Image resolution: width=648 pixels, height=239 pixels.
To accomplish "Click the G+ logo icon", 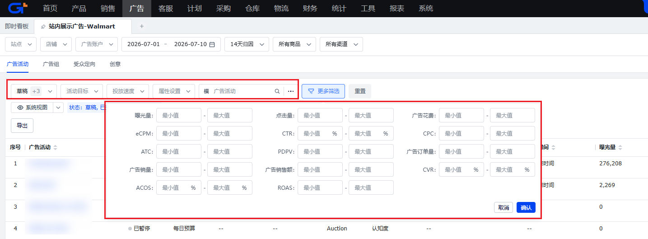I will point(18,8).
